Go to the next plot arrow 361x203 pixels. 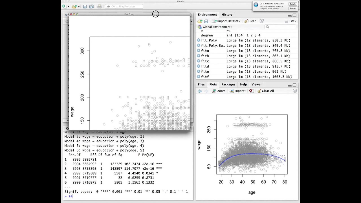pos(206,91)
